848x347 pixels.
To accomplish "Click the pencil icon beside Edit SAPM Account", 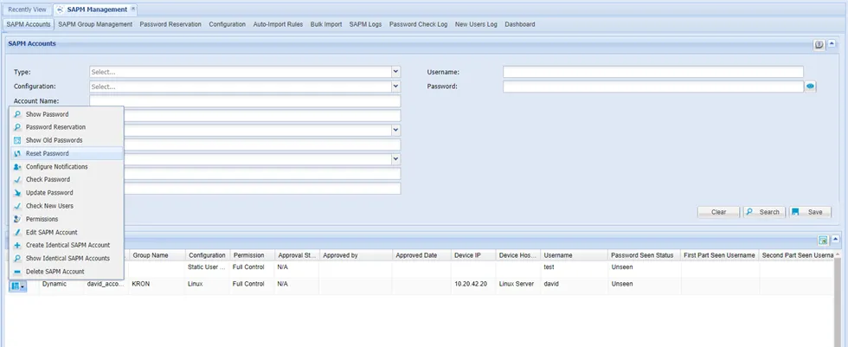I will 17,233.
